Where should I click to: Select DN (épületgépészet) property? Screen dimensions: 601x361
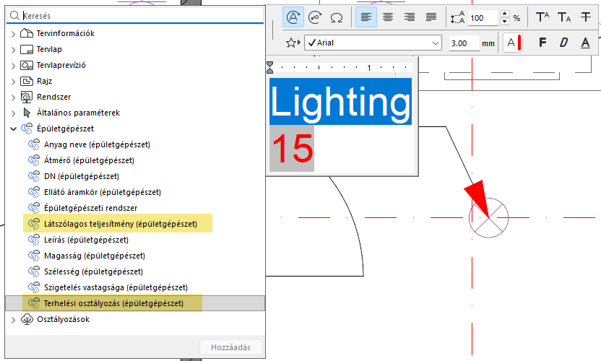81,176
